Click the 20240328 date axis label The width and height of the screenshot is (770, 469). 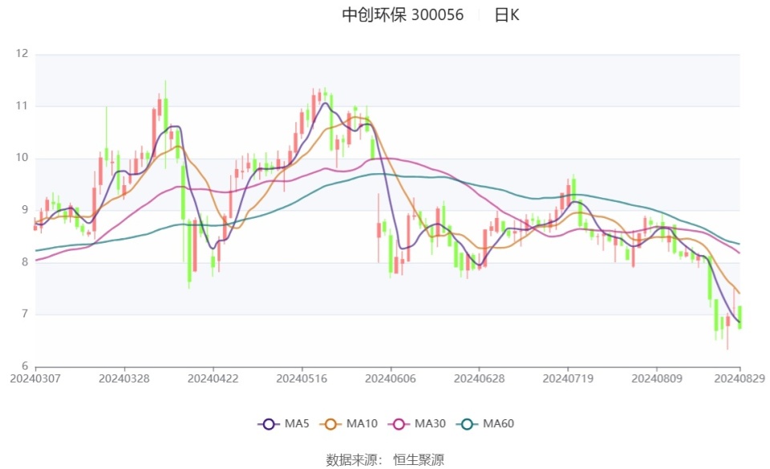tap(124, 378)
